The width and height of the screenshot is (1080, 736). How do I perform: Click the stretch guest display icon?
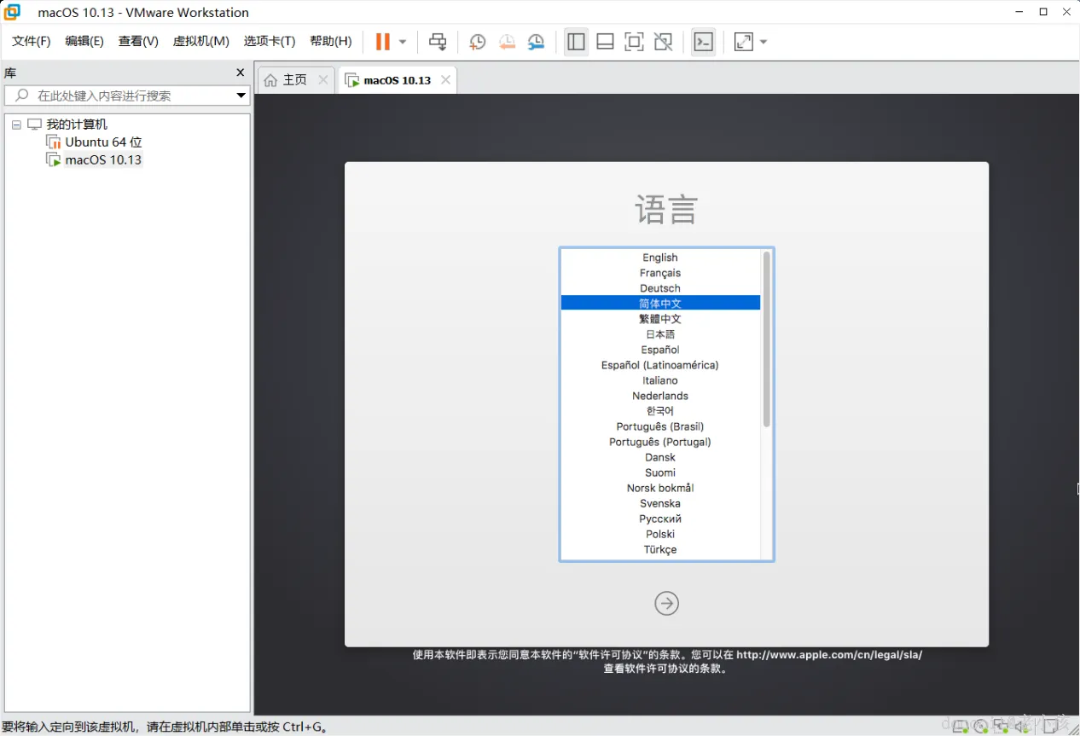tap(744, 42)
